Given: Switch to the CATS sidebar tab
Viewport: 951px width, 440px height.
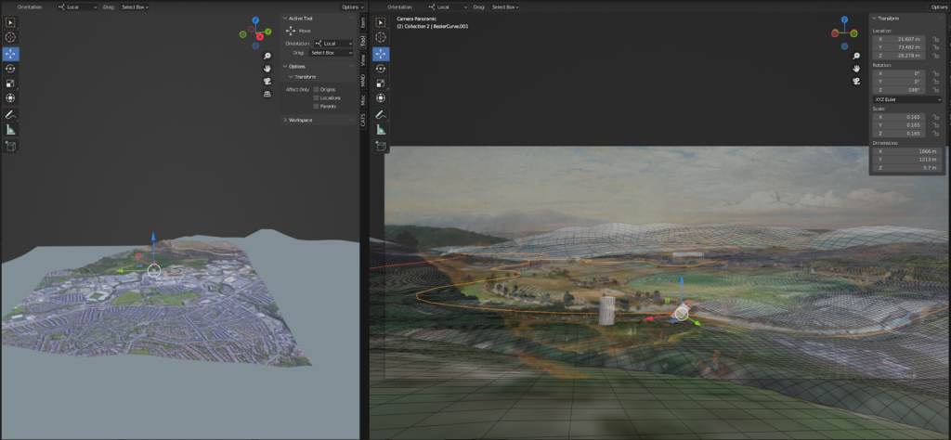Looking at the screenshot, I should [363, 120].
